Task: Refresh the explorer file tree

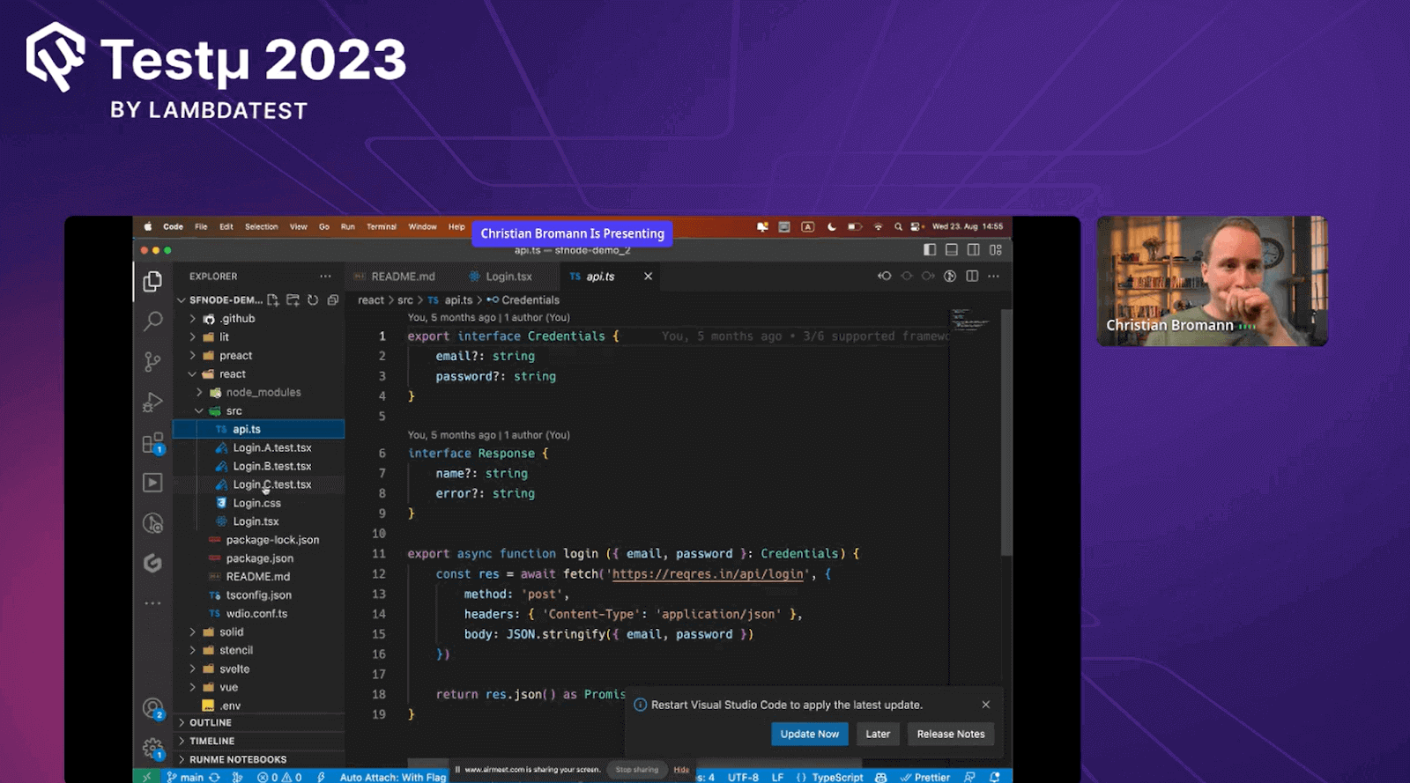Action: [313, 300]
